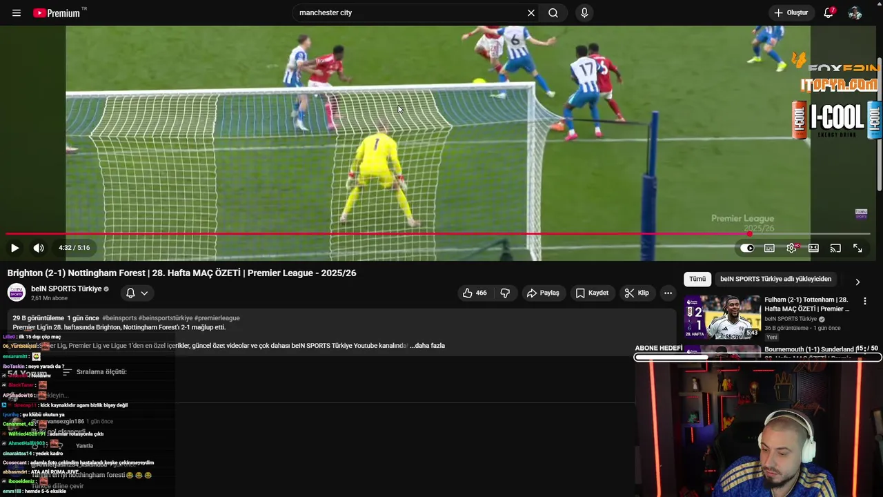Click the Paylaş share button
The height and width of the screenshot is (497, 883).
point(543,293)
